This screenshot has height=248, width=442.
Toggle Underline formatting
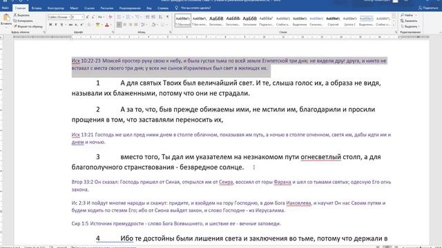pyautogui.click(x=61, y=25)
